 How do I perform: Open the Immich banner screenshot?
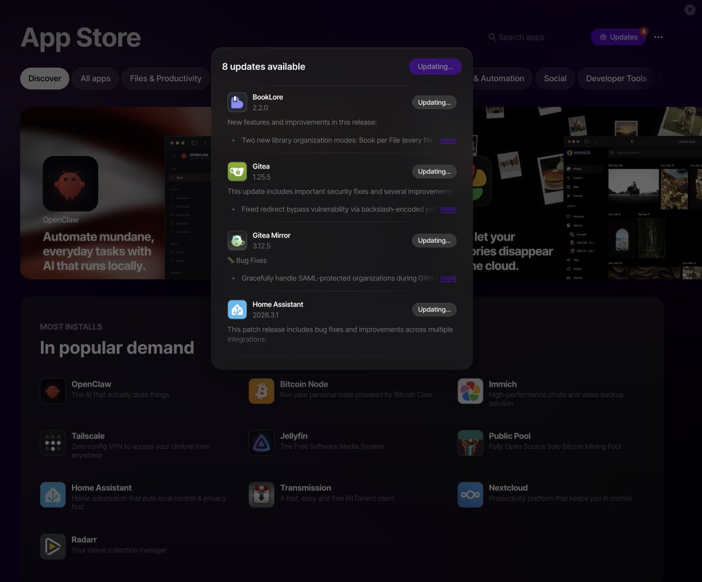click(632, 208)
